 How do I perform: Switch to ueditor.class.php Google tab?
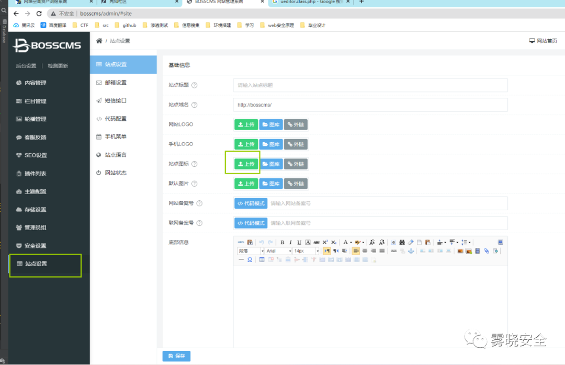(311, 2)
